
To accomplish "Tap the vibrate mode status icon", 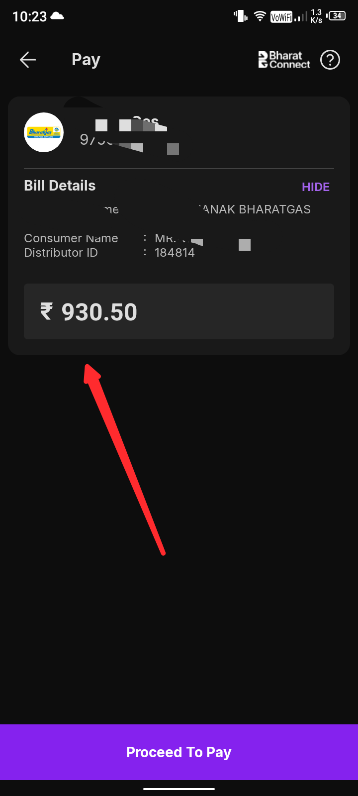I will point(241,16).
